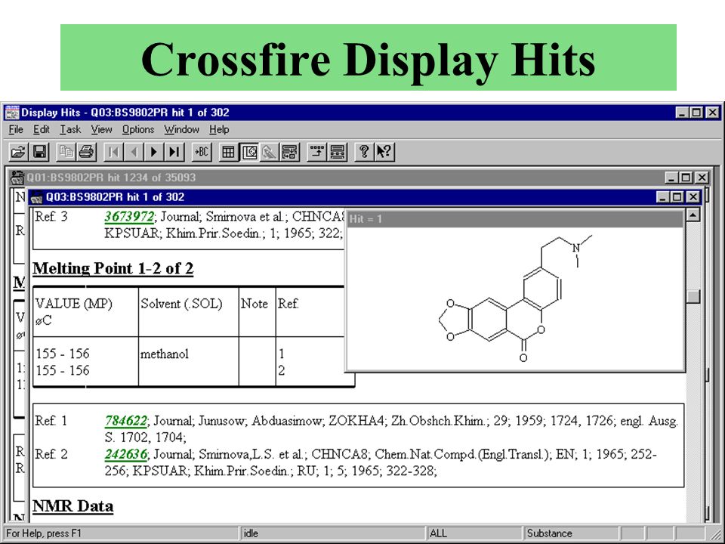Select the first '155 - 156' melting point value
The height and width of the screenshot is (544, 725).
pyautogui.click(x=63, y=354)
